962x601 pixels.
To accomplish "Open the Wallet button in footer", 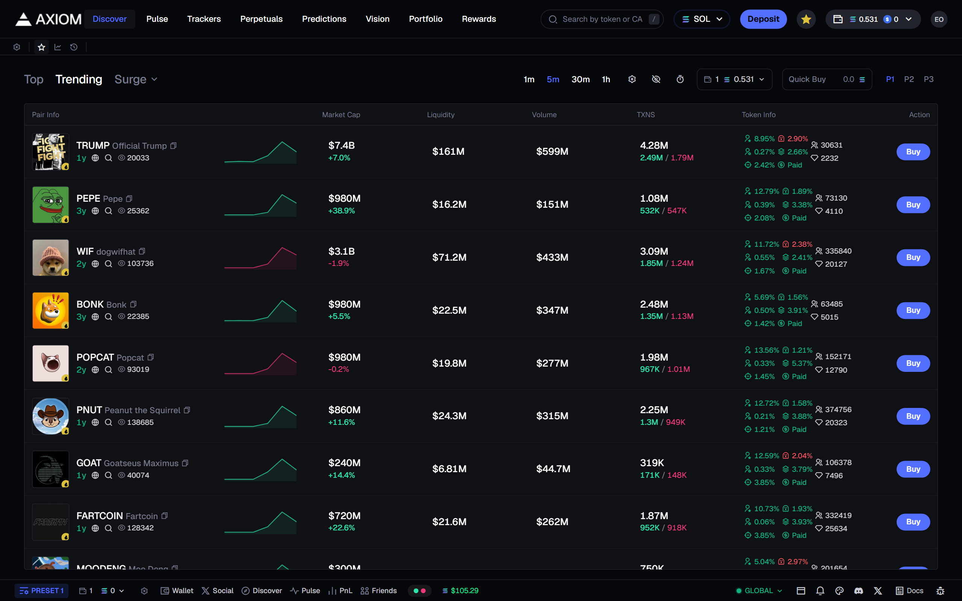I will 177,590.
